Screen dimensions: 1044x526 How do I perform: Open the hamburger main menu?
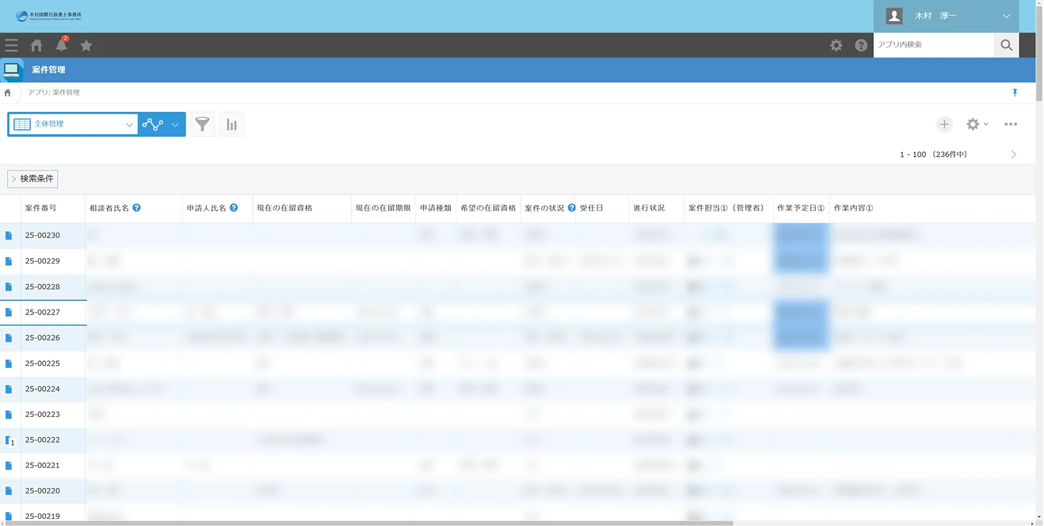[12, 45]
